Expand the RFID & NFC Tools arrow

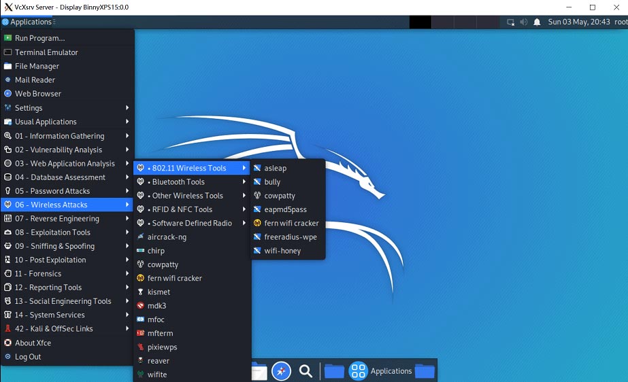pos(244,209)
